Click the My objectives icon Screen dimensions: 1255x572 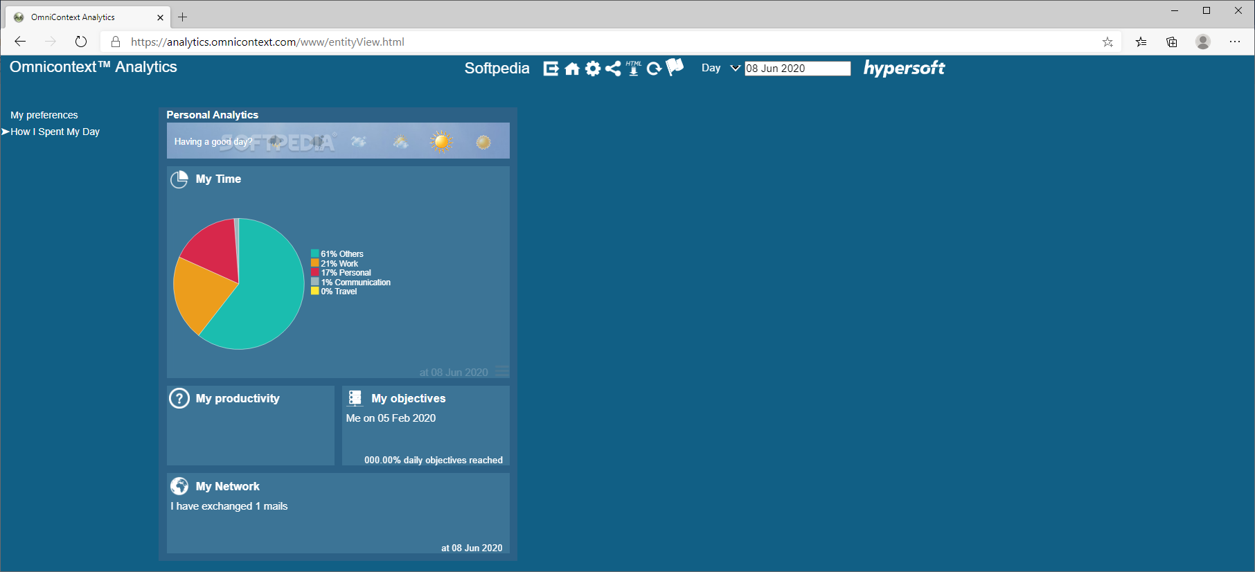click(355, 397)
